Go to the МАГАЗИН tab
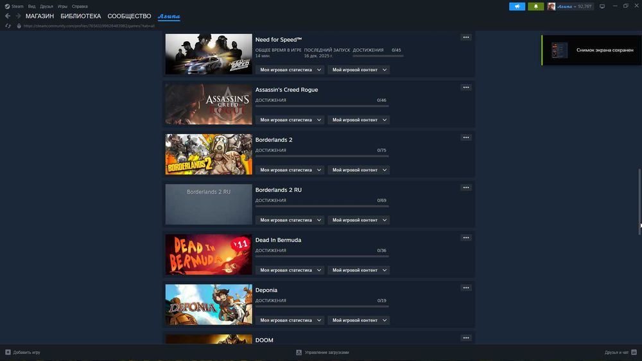Screen dimensions: 642x361 40,16
